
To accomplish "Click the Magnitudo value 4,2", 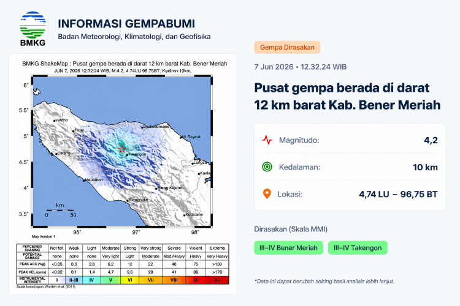I will pos(431,140).
